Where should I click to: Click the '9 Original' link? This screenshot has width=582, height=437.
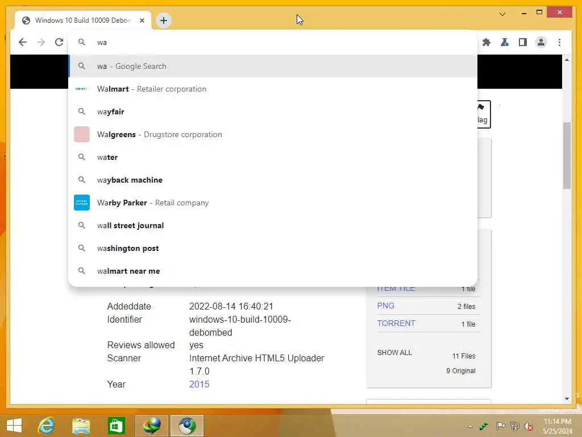click(460, 371)
